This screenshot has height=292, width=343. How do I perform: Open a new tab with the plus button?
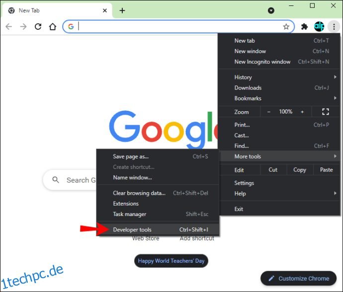(x=122, y=10)
